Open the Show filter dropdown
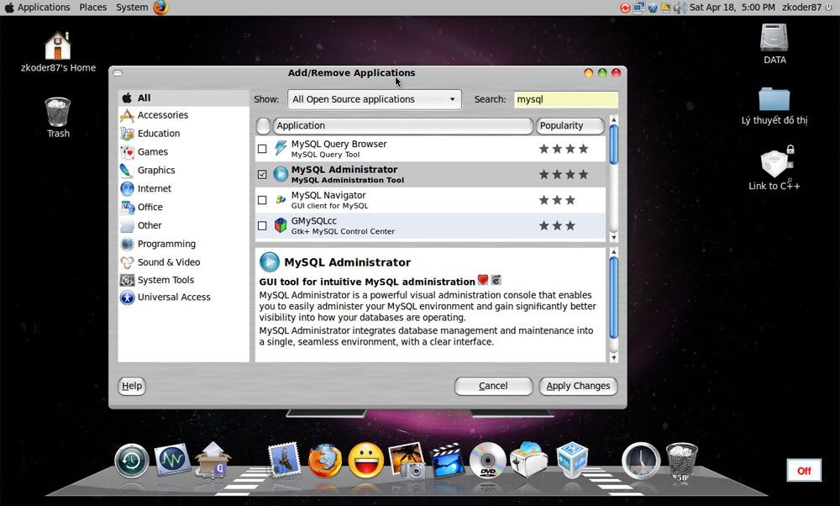The height and width of the screenshot is (506, 840). [x=375, y=99]
